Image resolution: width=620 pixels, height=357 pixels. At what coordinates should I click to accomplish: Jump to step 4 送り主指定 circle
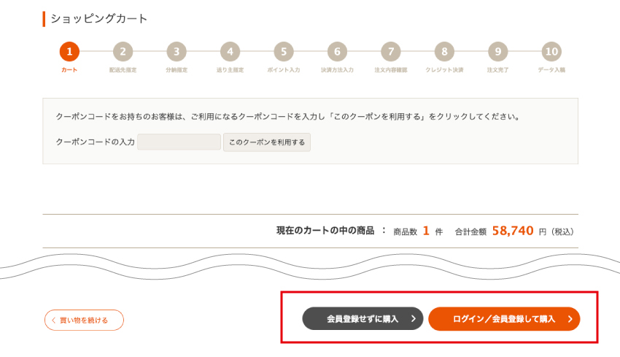click(230, 52)
